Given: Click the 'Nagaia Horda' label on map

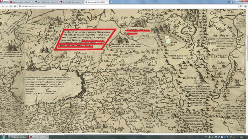Looking at the screenshot, I should point(43,58).
